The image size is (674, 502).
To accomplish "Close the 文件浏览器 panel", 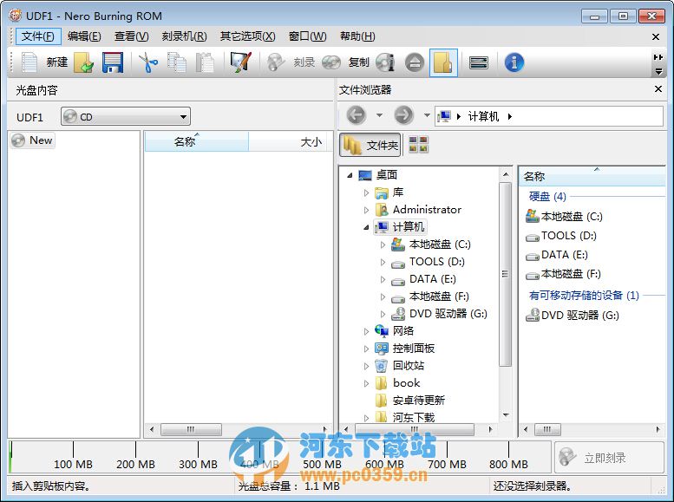I will 658,89.
